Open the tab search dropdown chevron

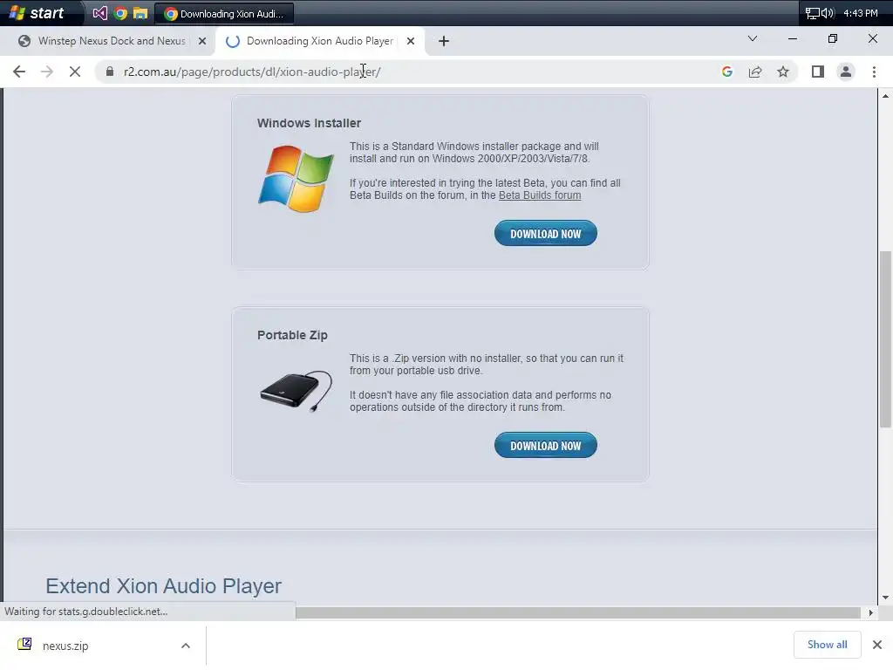tap(753, 38)
